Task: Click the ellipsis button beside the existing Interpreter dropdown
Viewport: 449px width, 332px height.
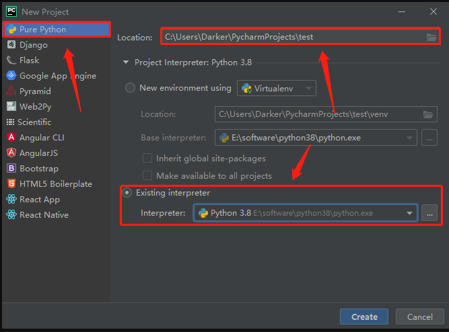Action: [x=429, y=213]
